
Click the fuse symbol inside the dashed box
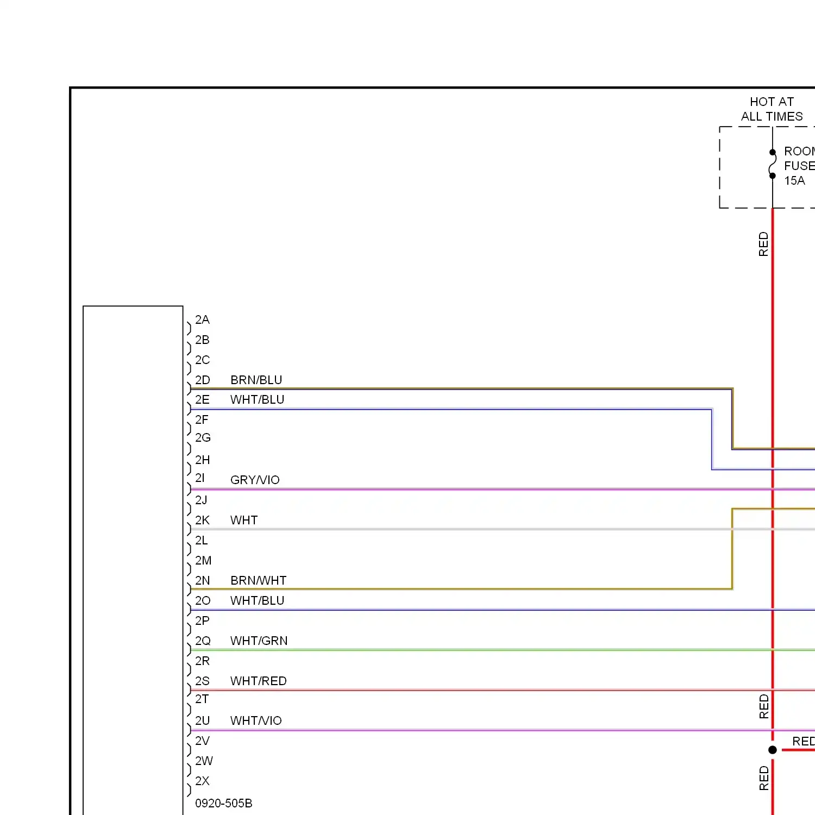pyautogui.click(x=772, y=164)
